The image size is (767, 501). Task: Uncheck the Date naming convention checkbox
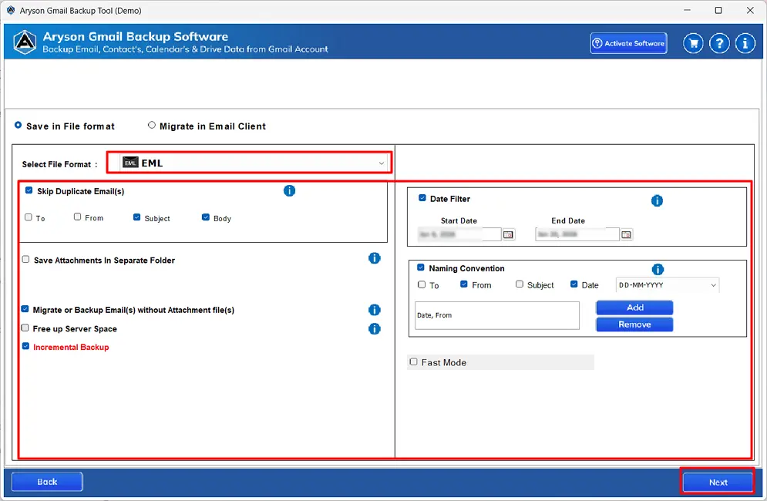pyautogui.click(x=574, y=284)
